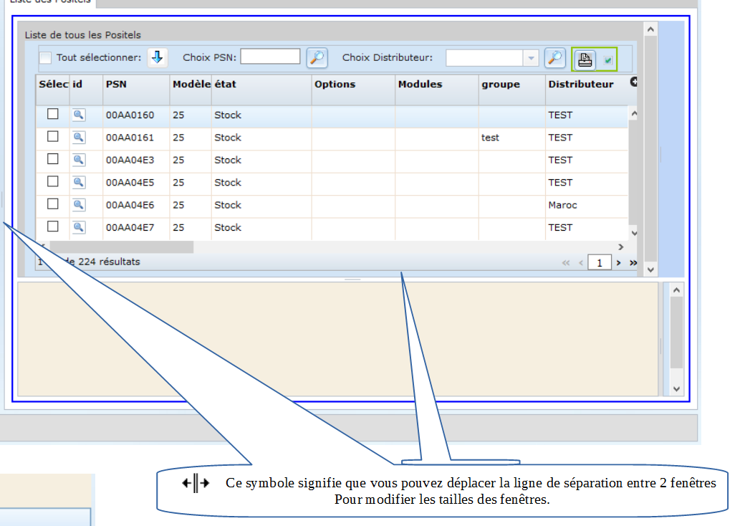
Task: Click the magnifier search icon beside Choix PSN
Action: [x=317, y=58]
